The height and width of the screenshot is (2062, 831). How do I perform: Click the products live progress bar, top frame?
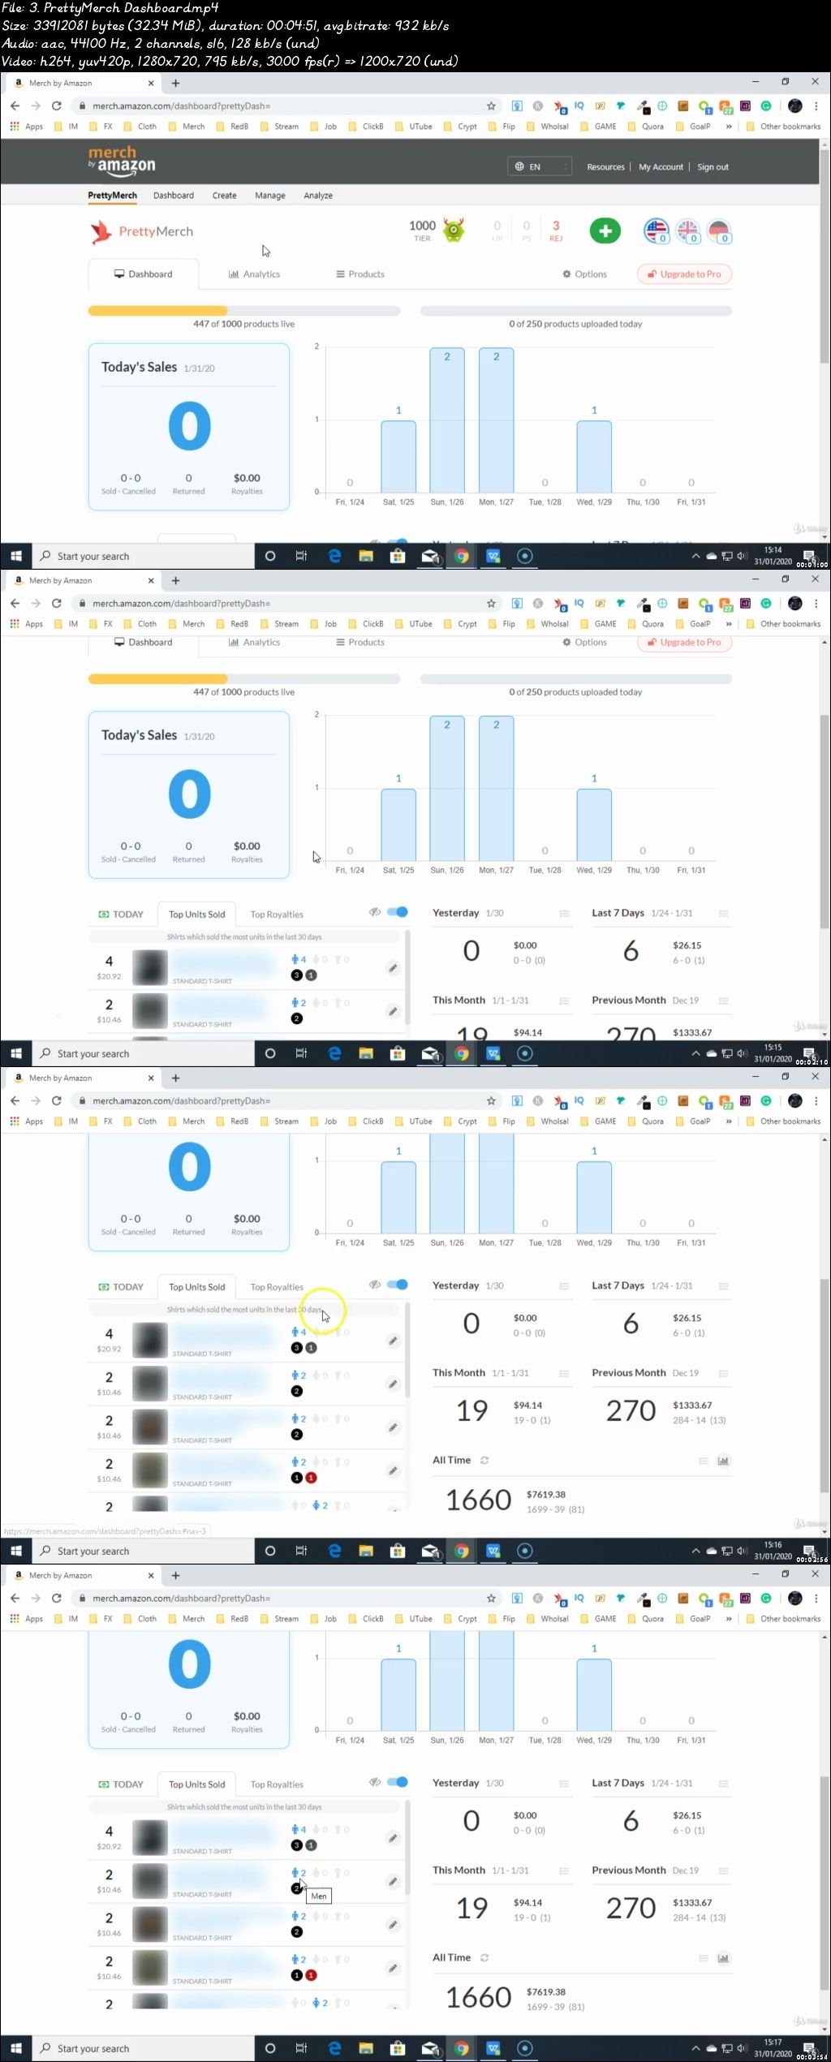click(244, 310)
